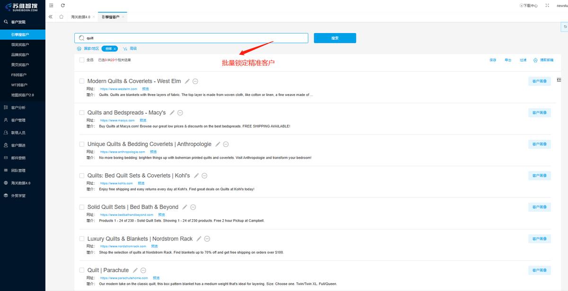Open the 国家/地区 region selector
The height and width of the screenshot is (291, 568).
[88, 49]
